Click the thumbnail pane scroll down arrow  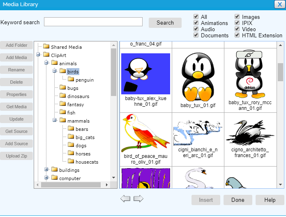pos(280,185)
